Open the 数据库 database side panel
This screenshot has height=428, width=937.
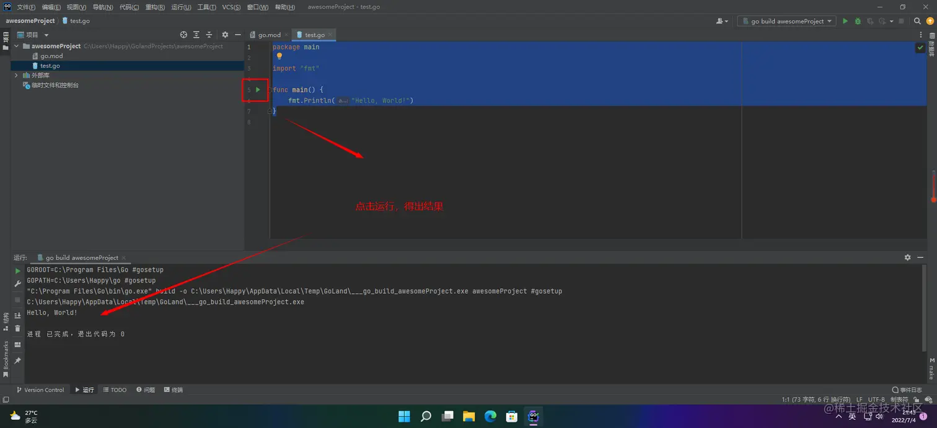click(x=931, y=45)
